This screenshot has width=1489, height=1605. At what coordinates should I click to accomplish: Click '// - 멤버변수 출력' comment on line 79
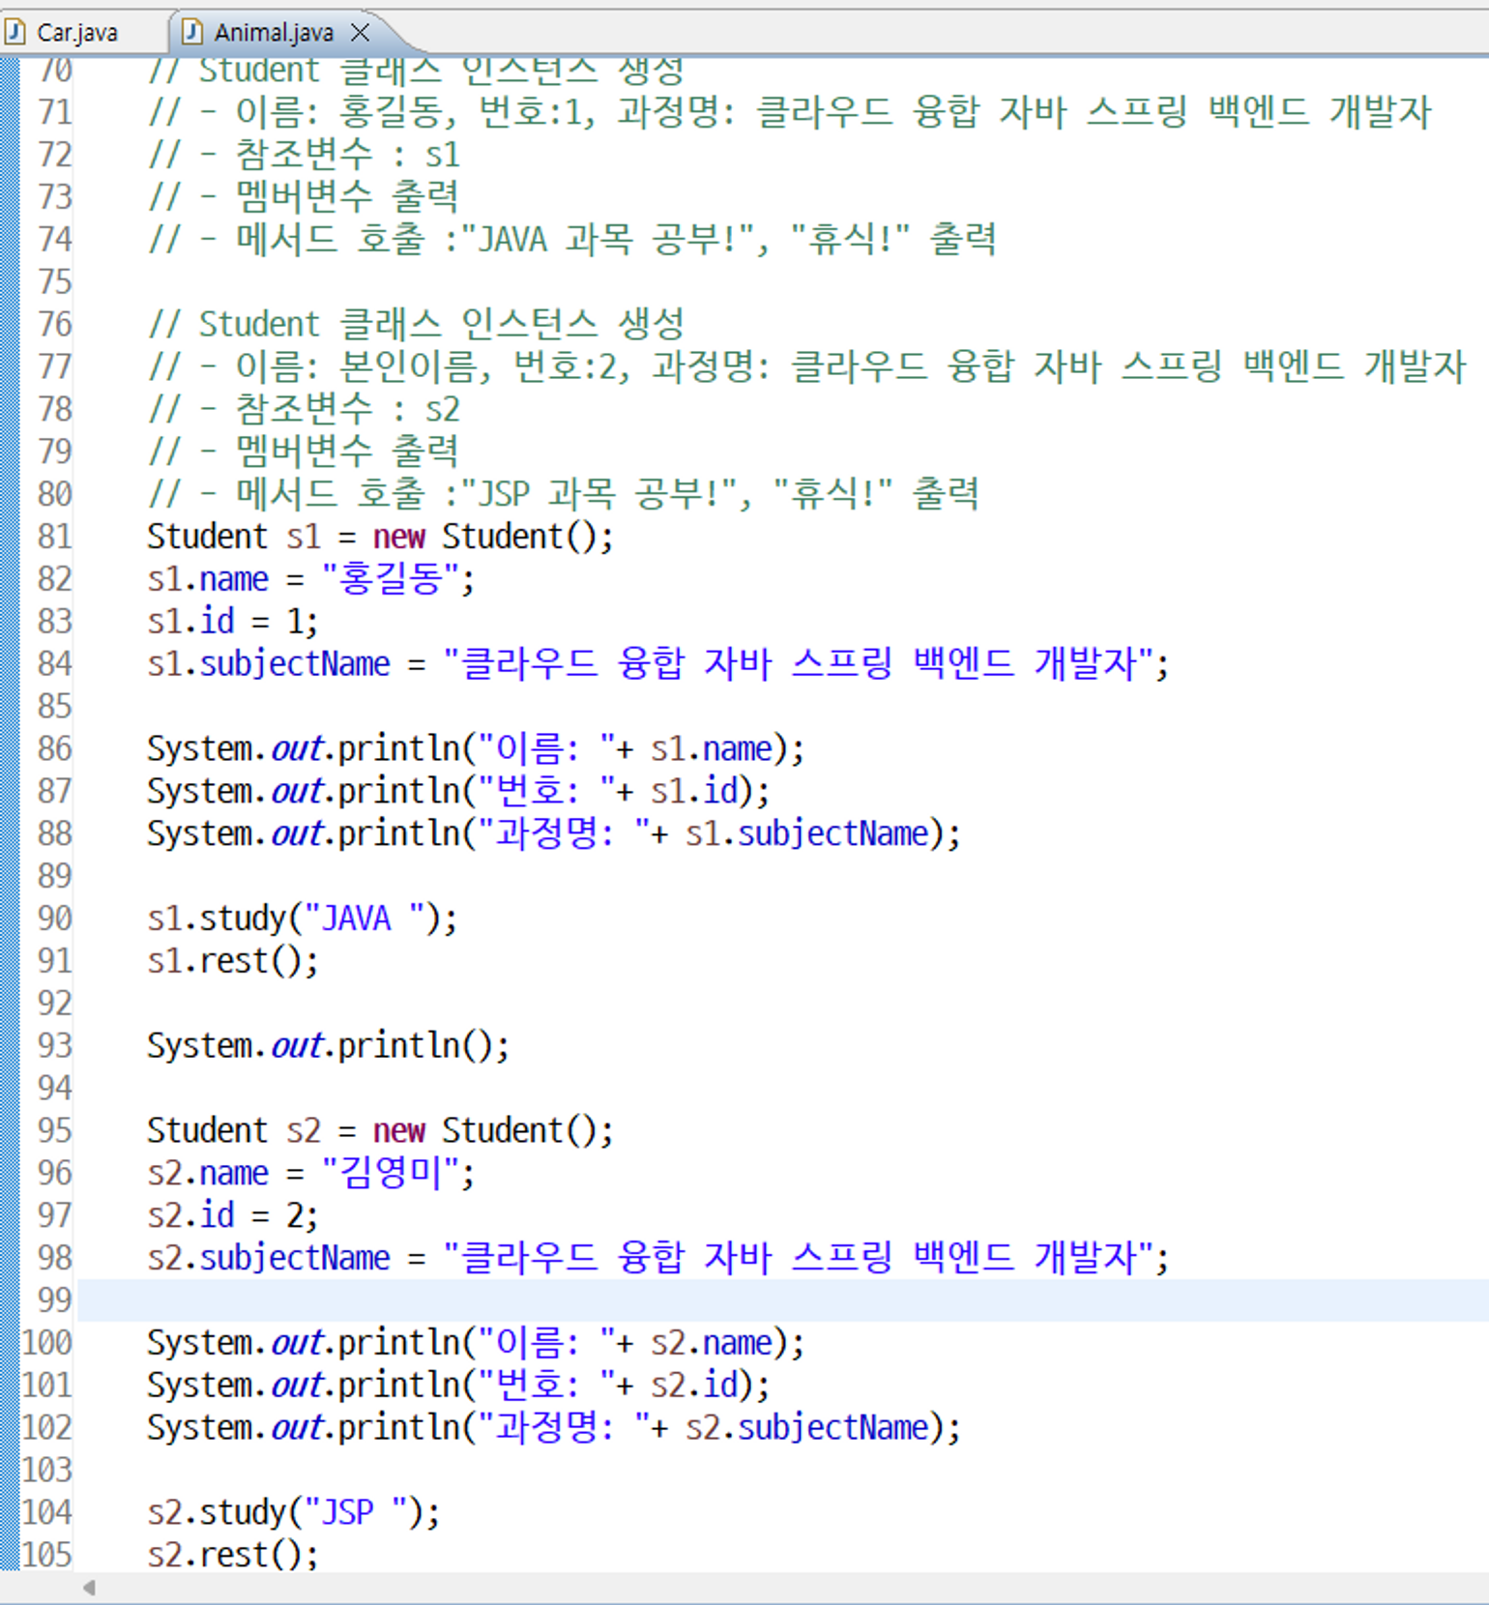pyautogui.click(x=303, y=452)
